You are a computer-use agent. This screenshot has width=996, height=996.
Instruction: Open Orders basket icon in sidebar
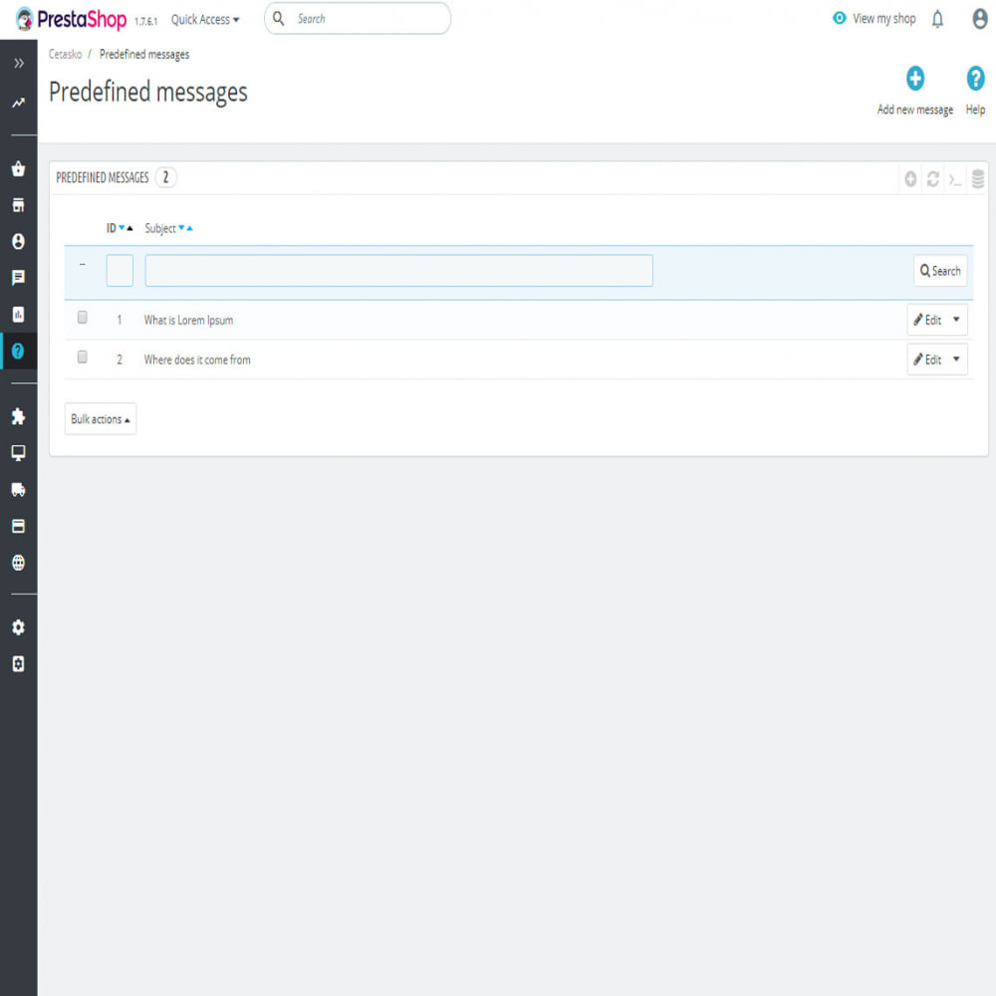tap(18, 168)
